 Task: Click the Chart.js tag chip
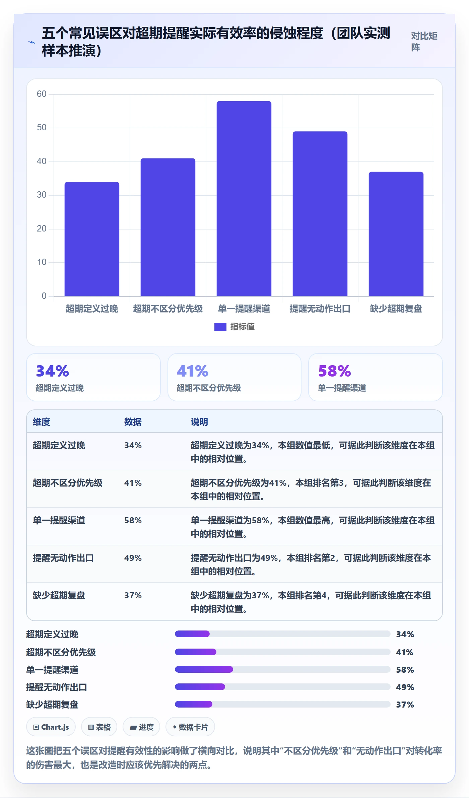(x=51, y=727)
